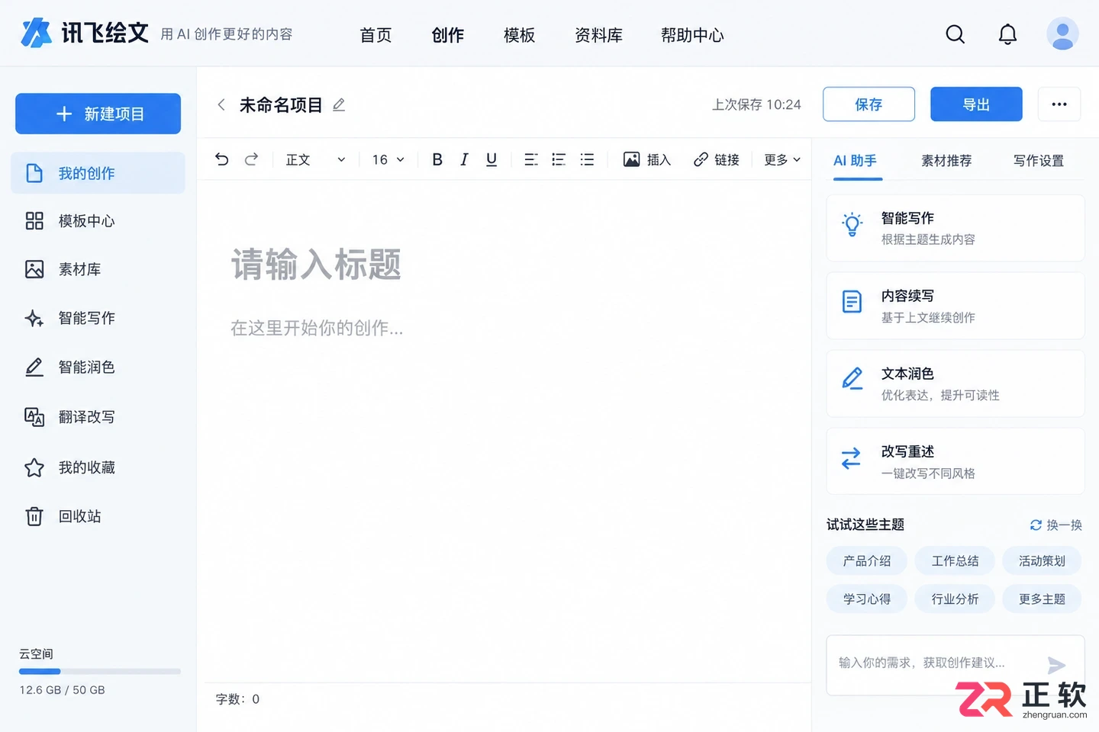
Task: Open the font size 16 dropdown
Action: [388, 159]
